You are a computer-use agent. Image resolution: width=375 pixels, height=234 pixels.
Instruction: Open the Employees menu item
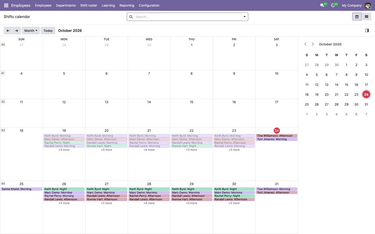43,5
